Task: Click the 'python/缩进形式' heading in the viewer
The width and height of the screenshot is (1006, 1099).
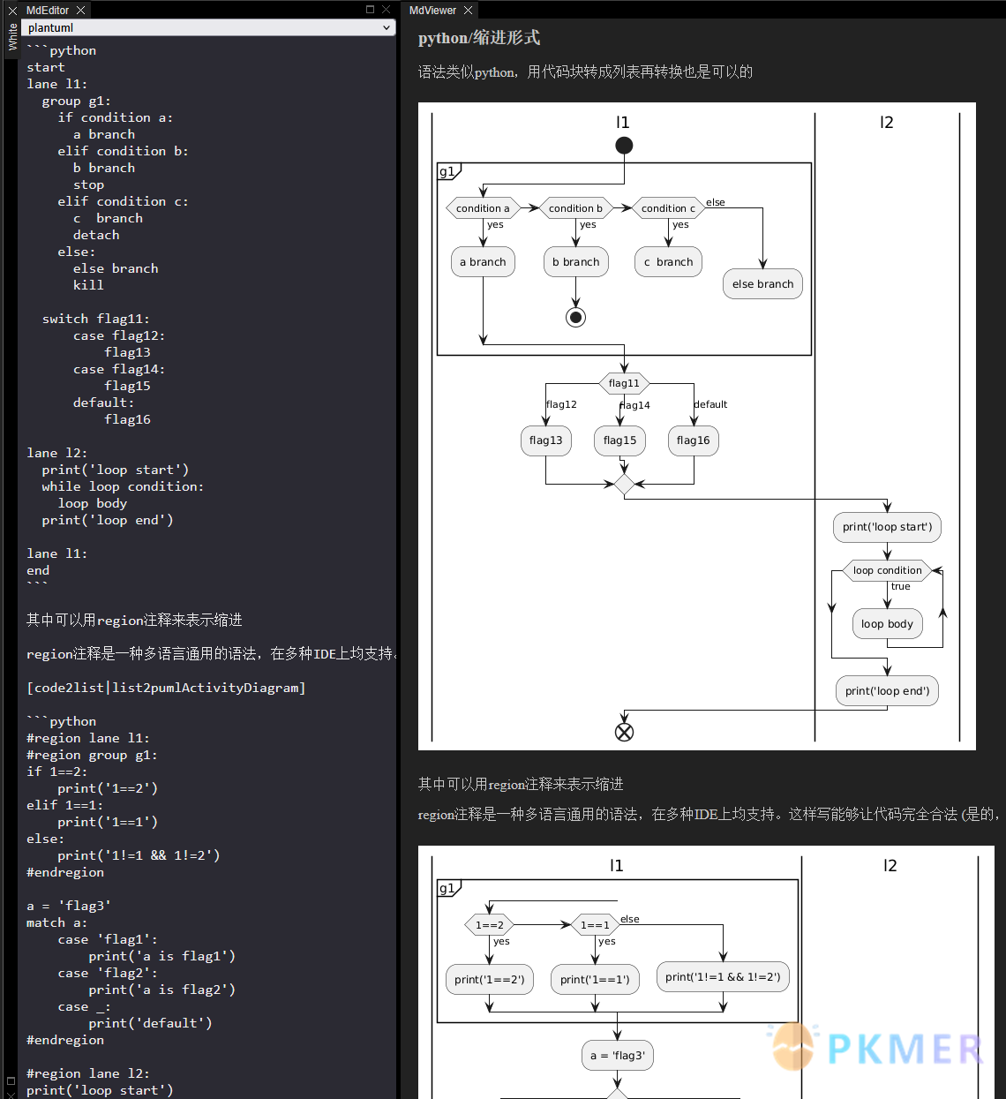Action: coord(479,38)
